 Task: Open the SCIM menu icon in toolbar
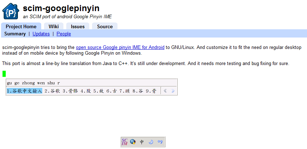pos(125,142)
